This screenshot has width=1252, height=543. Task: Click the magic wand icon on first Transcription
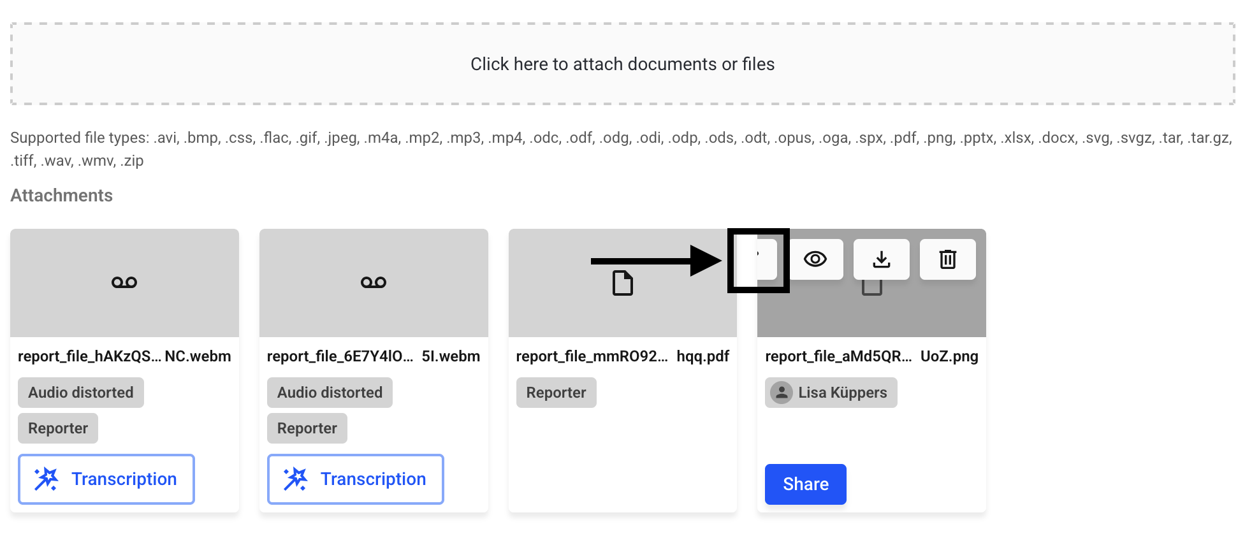click(47, 479)
